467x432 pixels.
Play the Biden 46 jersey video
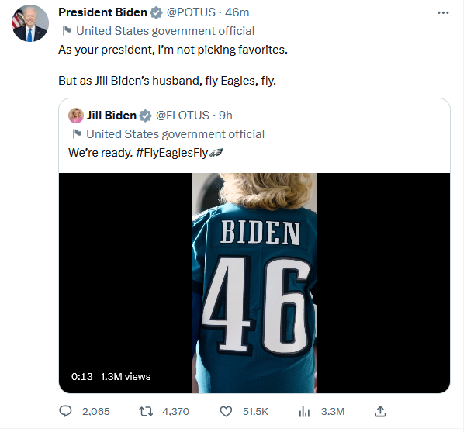254,283
